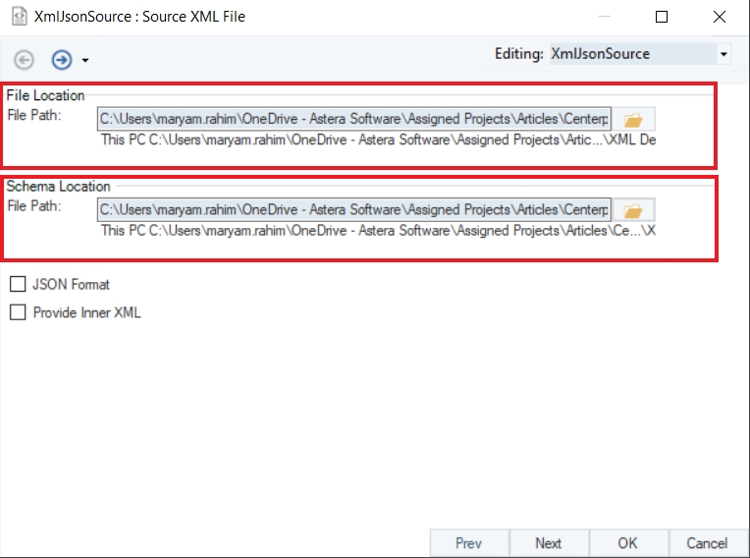Click the XmlJsonSource window title icon
This screenshot has height=558, width=750.
click(20, 17)
